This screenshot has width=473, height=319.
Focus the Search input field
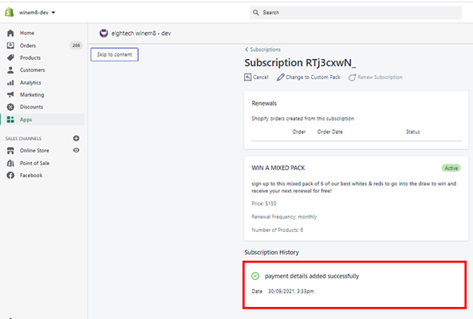(356, 13)
